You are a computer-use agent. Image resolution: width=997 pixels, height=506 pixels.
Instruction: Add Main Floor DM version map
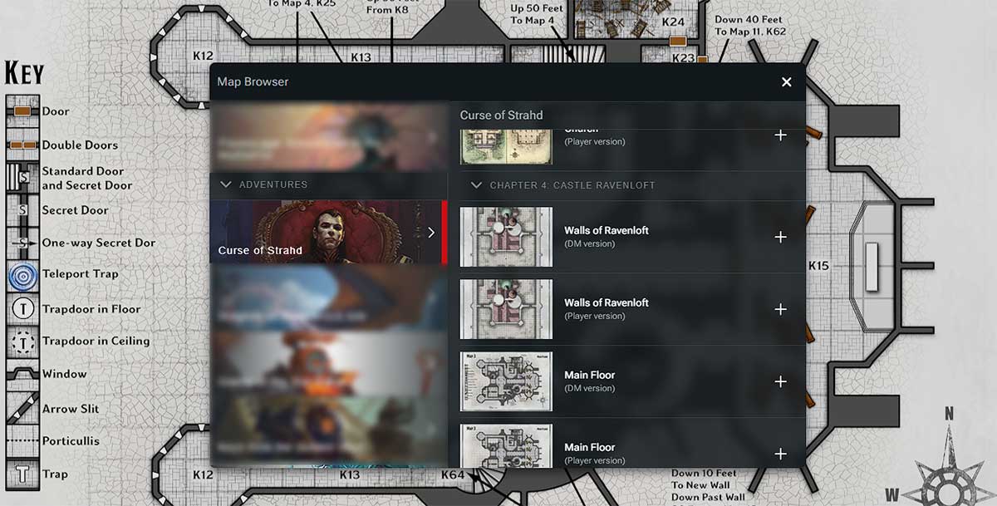780,381
